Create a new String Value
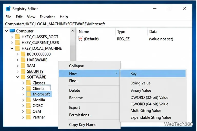 point(153,83)
